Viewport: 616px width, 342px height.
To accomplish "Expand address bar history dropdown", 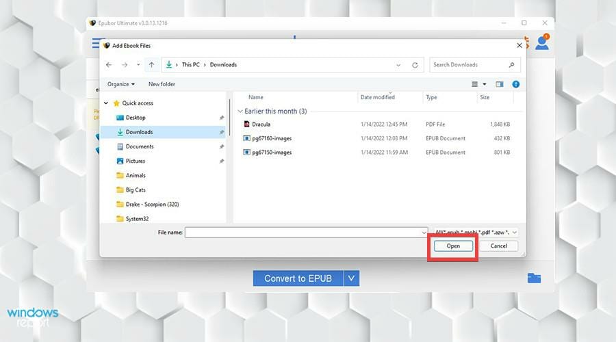I will 398,65.
